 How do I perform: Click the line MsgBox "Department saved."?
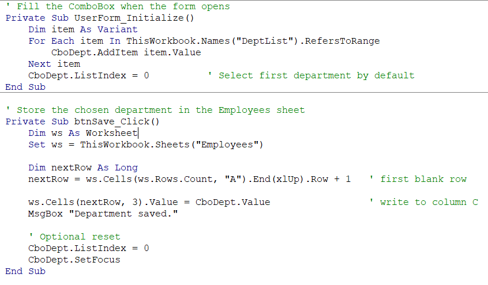click(103, 214)
